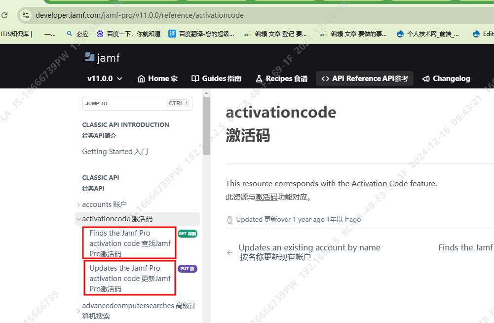Image resolution: width=494 pixels, height=323 pixels.
Task: Open the Home tab
Action: coord(157,79)
